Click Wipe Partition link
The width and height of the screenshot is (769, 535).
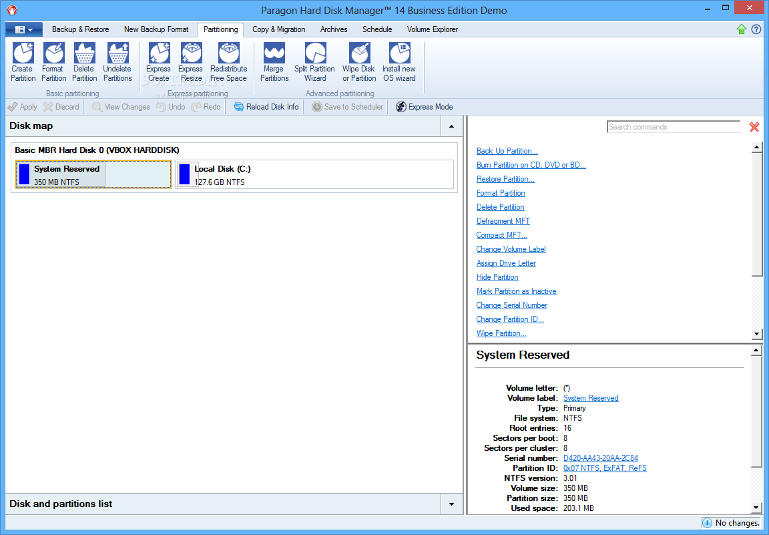click(501, 334)
